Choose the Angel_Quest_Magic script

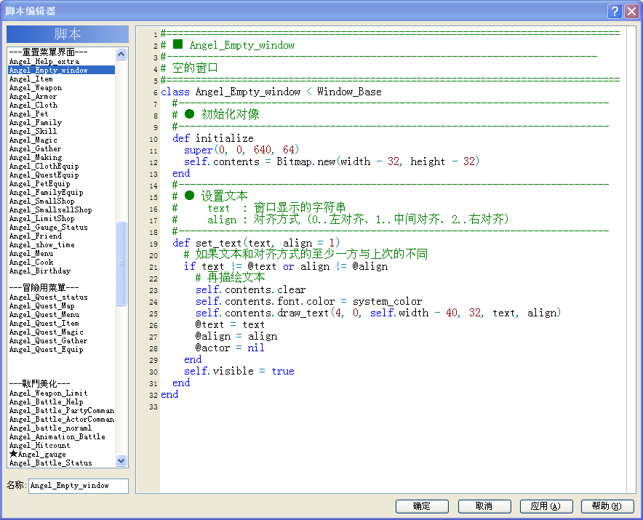47,332
